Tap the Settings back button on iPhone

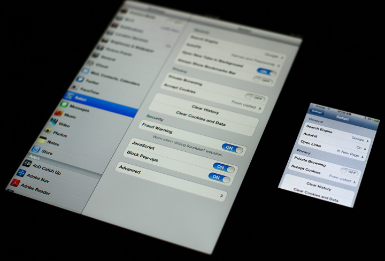point(317,112)
